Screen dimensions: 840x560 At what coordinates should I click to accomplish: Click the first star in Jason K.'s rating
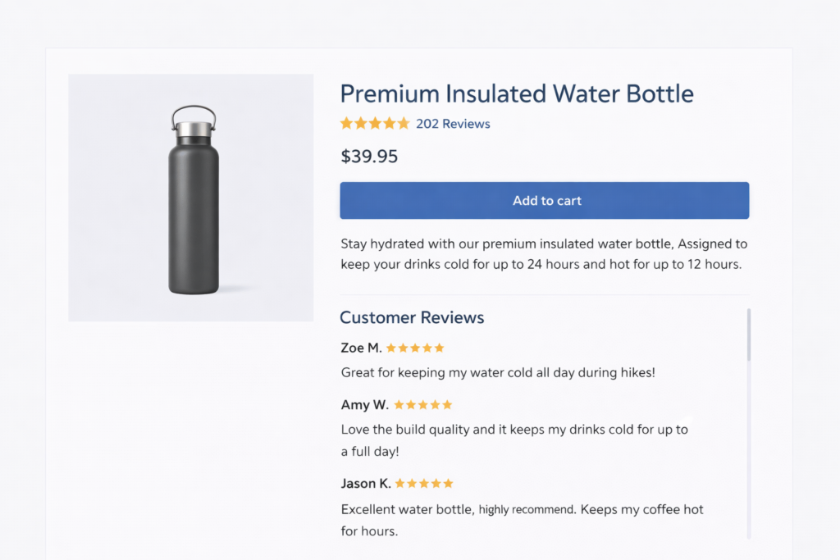click(x=401, y=483)
